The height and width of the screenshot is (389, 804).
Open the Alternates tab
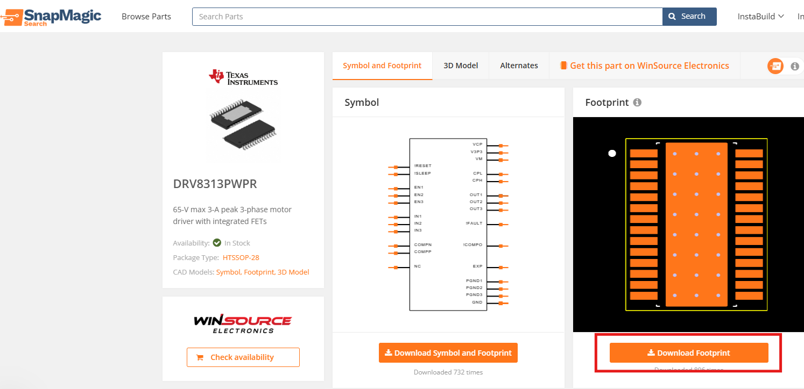click(519, 66)
